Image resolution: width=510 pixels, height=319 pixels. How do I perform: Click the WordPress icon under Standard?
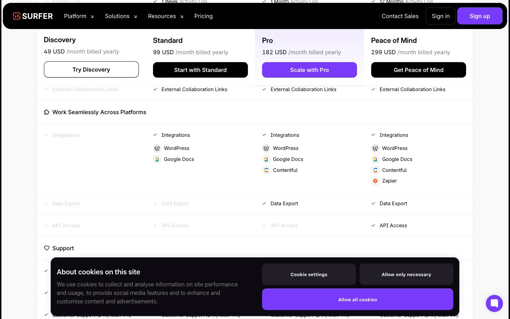click(x=157, y=149)
